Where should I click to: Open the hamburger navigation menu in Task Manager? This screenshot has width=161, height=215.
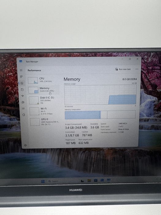click(21, 70)
